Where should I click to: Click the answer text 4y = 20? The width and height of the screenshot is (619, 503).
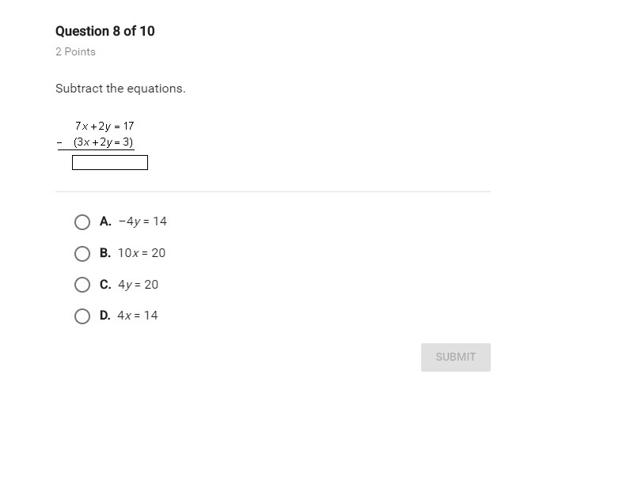click(139, 285)
